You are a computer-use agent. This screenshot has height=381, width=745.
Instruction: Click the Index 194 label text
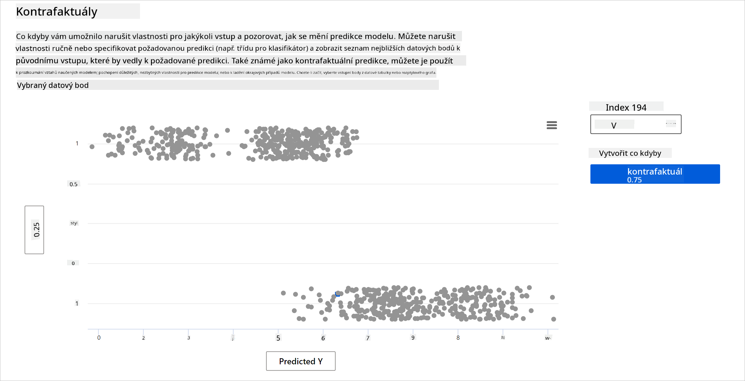pos(626,107)
